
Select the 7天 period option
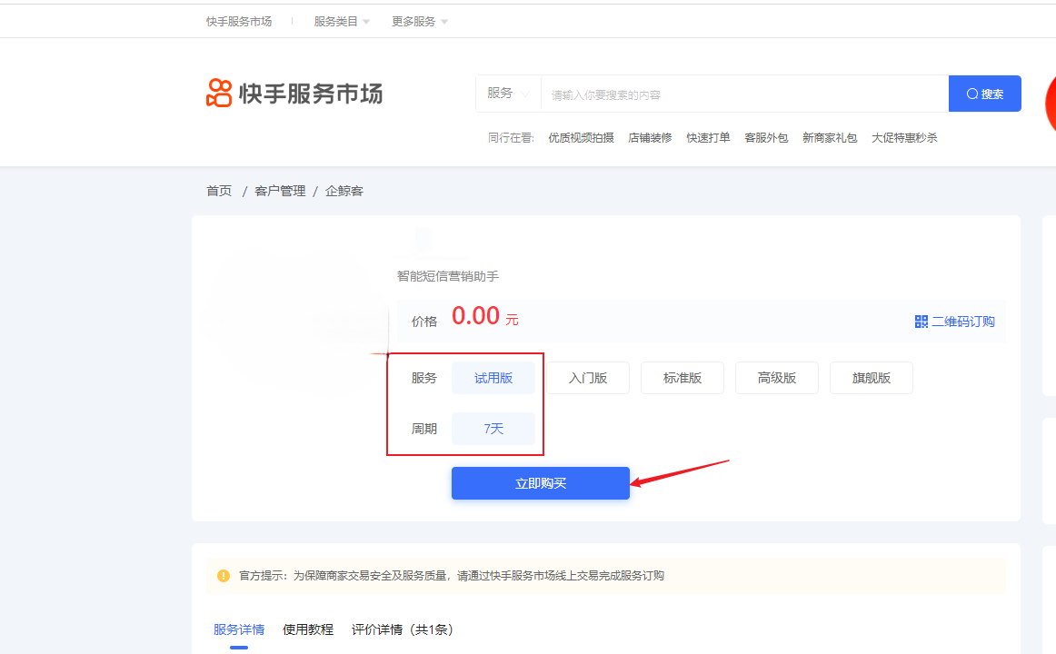click(493, 429)
